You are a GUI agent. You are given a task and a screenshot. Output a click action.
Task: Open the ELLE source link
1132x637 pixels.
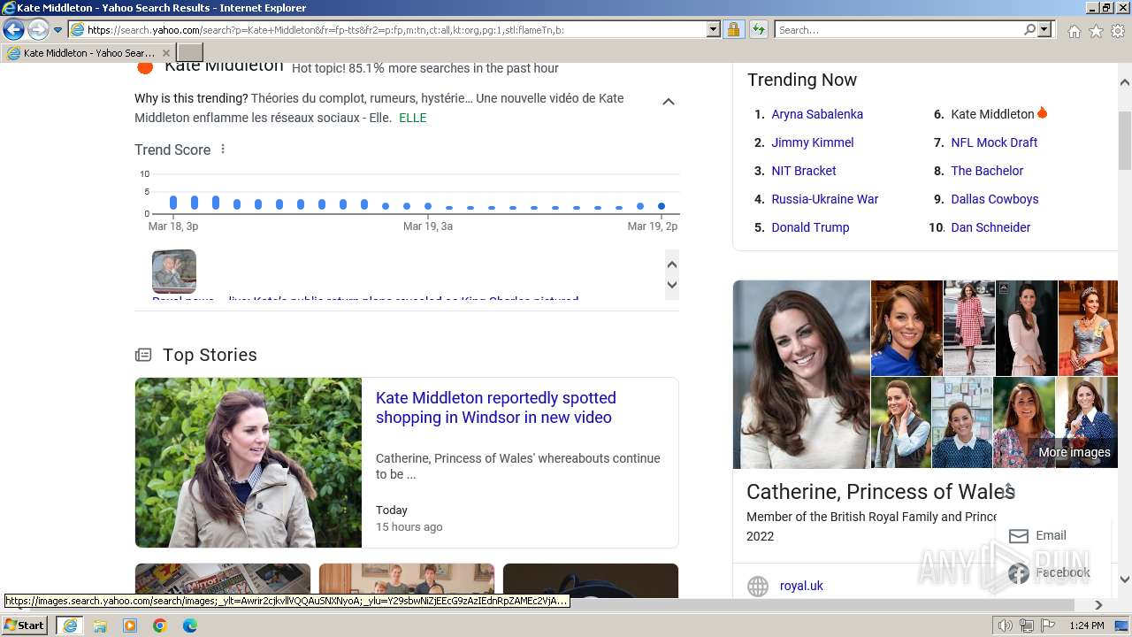[x=412, y=118]
